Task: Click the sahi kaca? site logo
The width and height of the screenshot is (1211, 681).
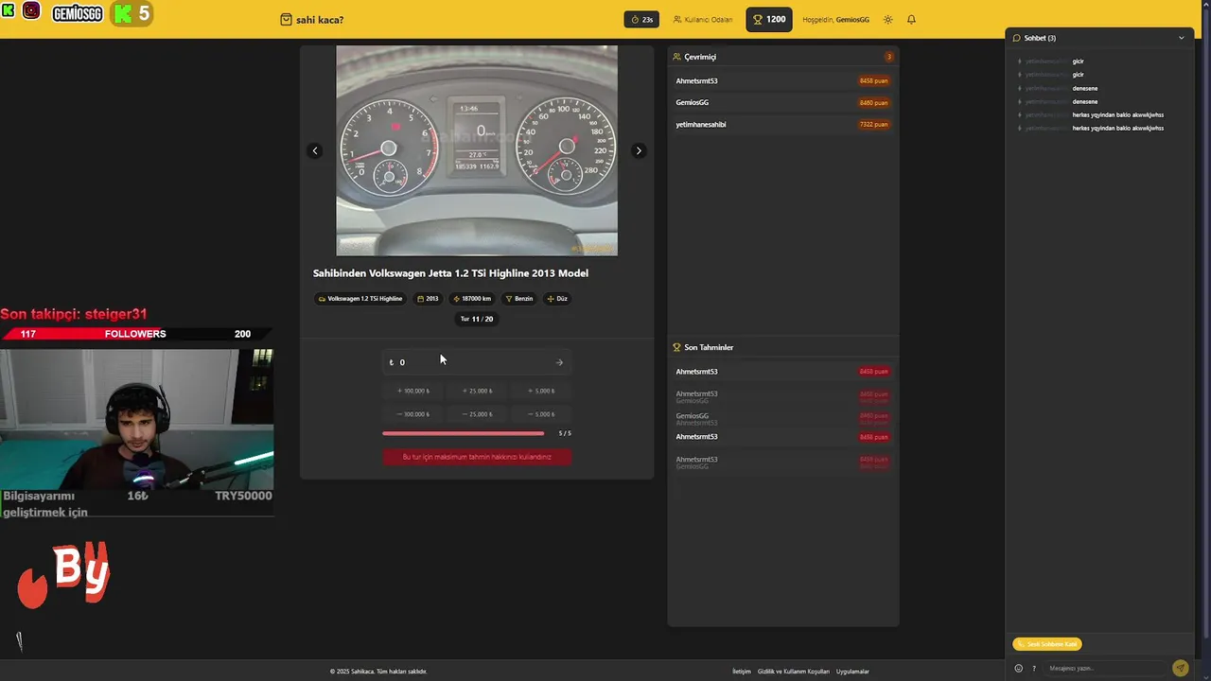Action: (312, 20)
